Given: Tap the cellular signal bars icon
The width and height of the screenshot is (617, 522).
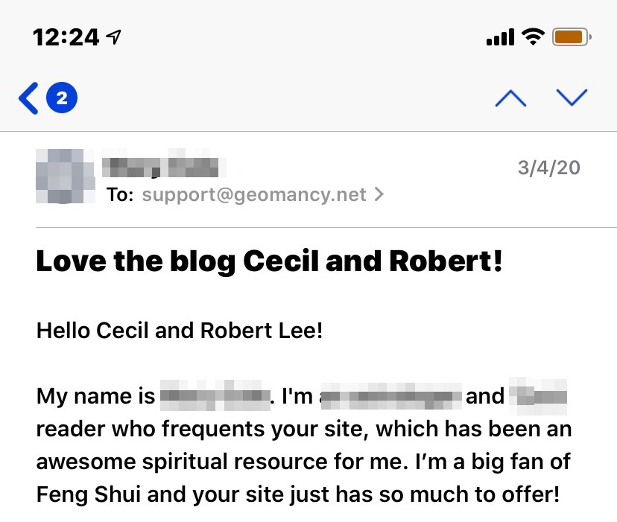Looking at the screenshot, I should pyautogui.click(x=500, y=36).
